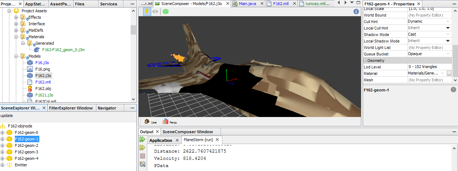This screenshot has height=171, width=458.
Task: Select F1621.j3o in the project tree
Action: [x=44, y=95]
